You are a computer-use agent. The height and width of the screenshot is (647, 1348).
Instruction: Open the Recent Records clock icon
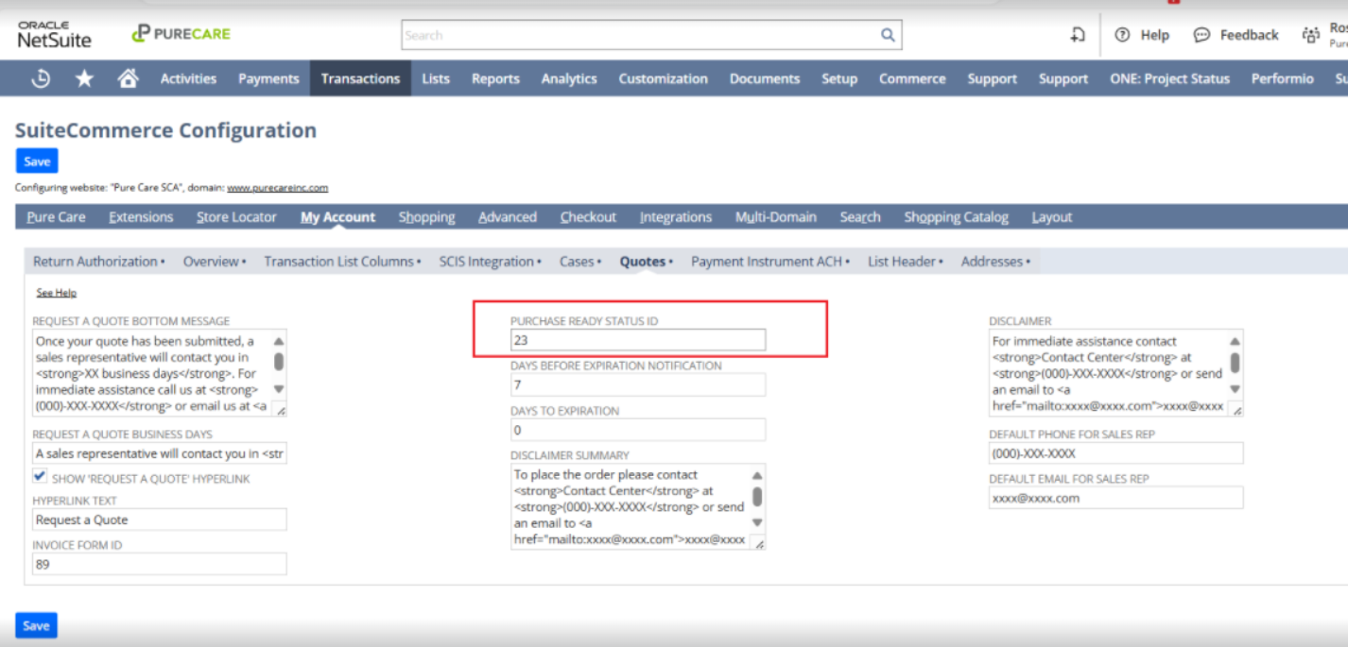[41, 78]
